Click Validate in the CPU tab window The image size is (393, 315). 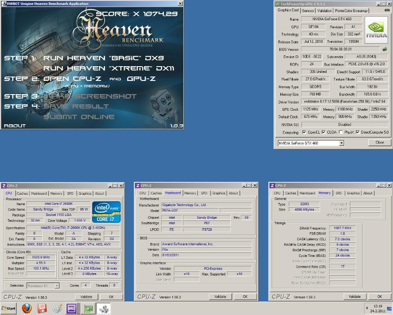pyautogui.click(x=86, y=297)
